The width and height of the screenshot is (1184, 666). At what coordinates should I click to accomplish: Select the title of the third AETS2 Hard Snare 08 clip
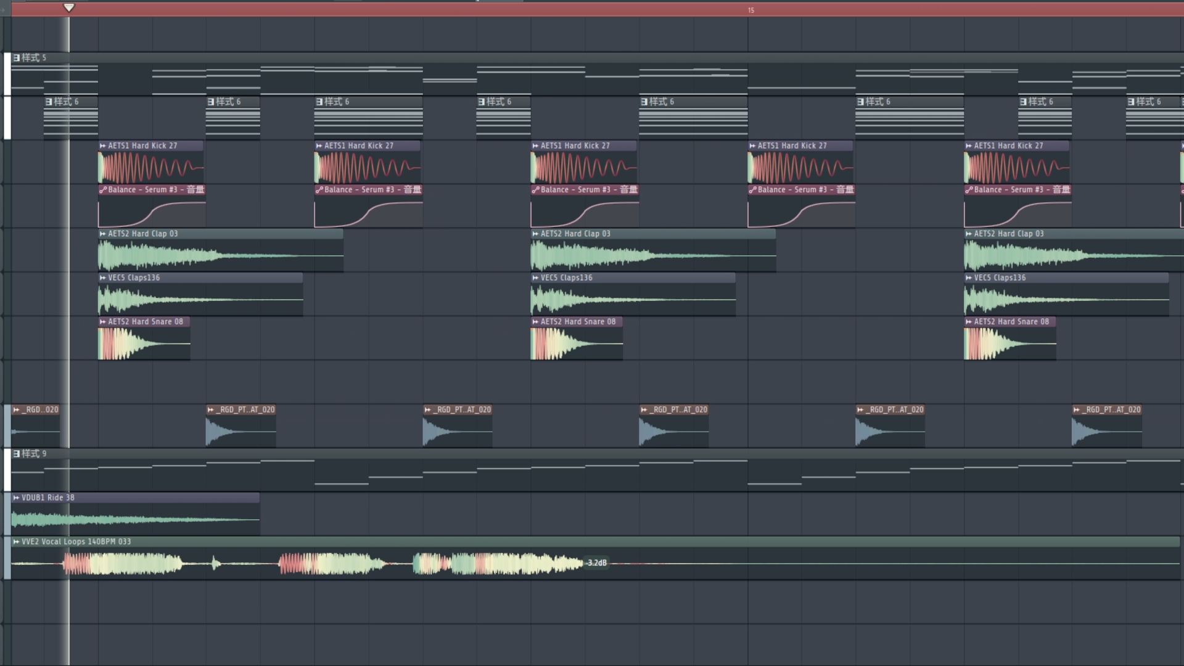click(1011, 322)
